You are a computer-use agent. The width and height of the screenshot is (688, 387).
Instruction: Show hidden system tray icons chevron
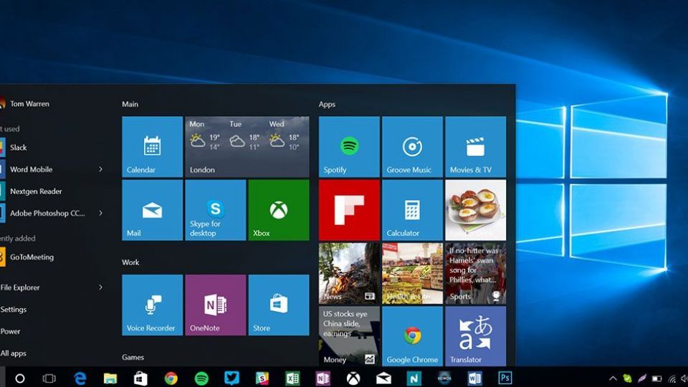tap(613, 378)
